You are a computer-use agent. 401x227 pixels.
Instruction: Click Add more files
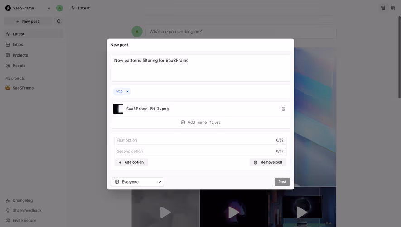click(200, 122)
